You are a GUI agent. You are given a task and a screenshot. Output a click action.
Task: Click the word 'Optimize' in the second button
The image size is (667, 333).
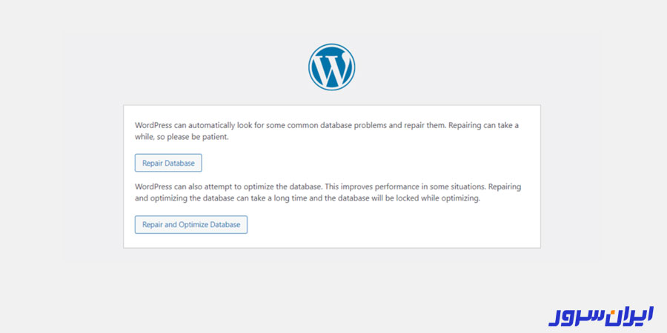[192, 225]
